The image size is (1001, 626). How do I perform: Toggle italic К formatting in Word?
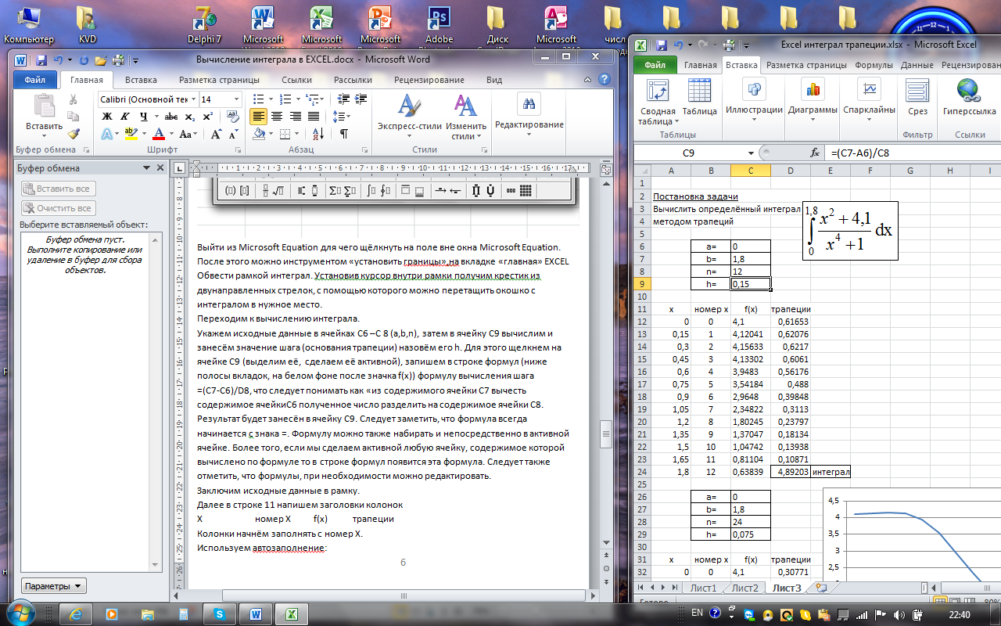tap(125, 117)
